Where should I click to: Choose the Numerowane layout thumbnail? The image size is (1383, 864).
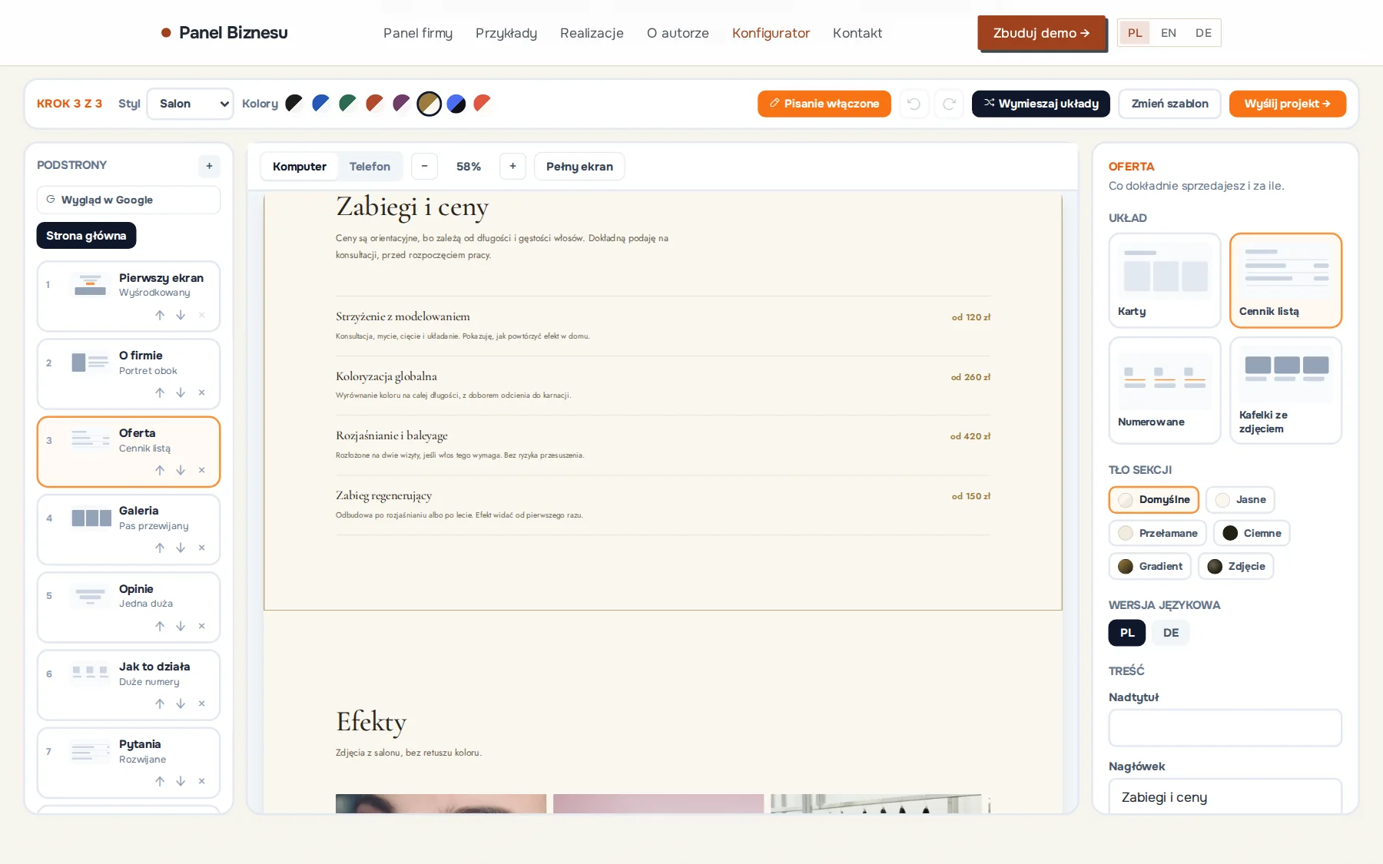click(1165, 390)
